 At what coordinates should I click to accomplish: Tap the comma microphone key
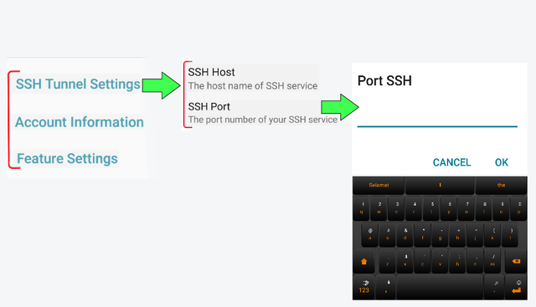(387, 287)
